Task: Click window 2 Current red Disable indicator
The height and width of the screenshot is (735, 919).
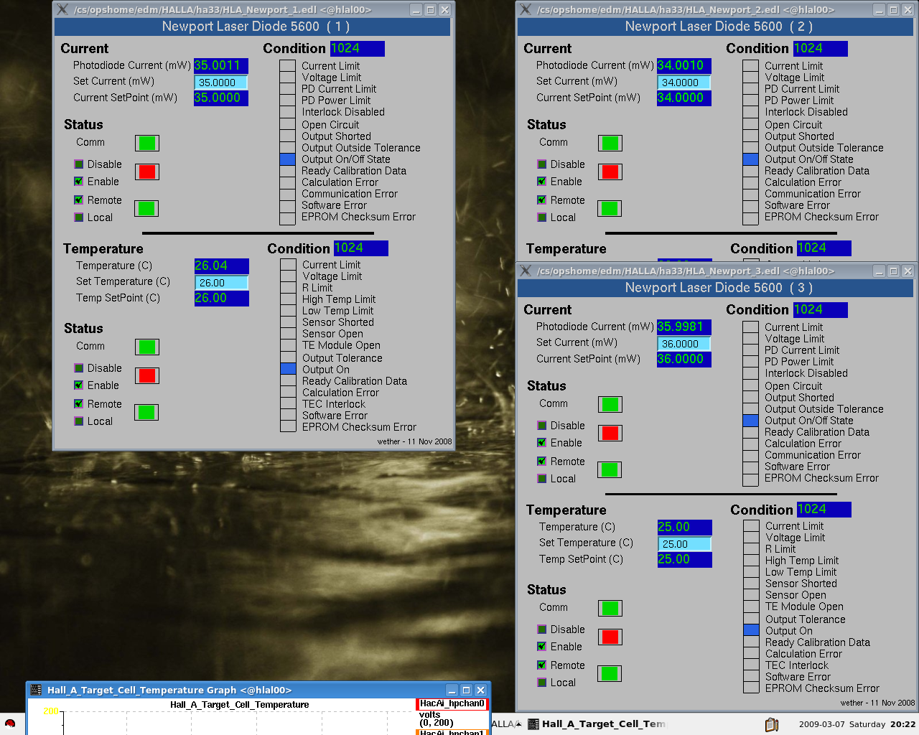Action: tap(610, 172)
